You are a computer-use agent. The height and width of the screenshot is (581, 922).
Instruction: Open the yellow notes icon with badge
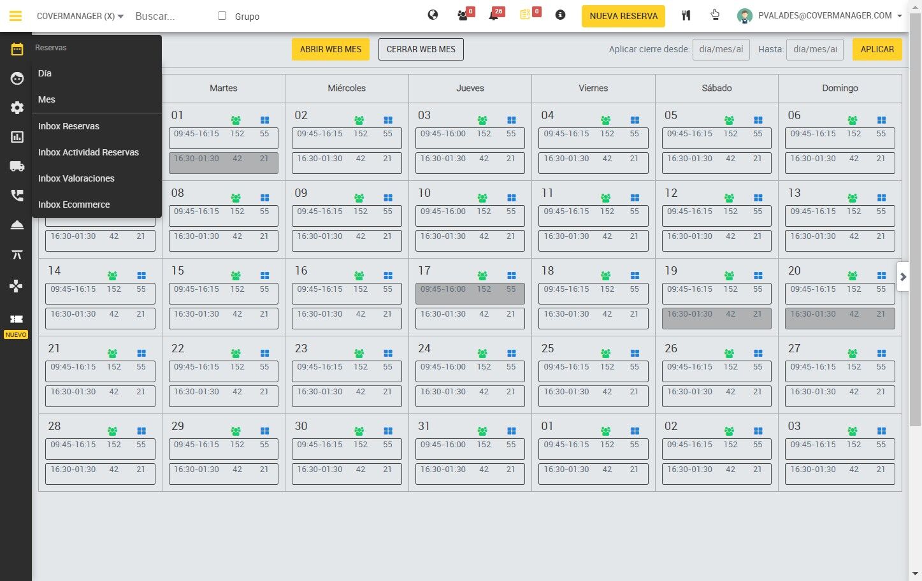tap(525, 15)
